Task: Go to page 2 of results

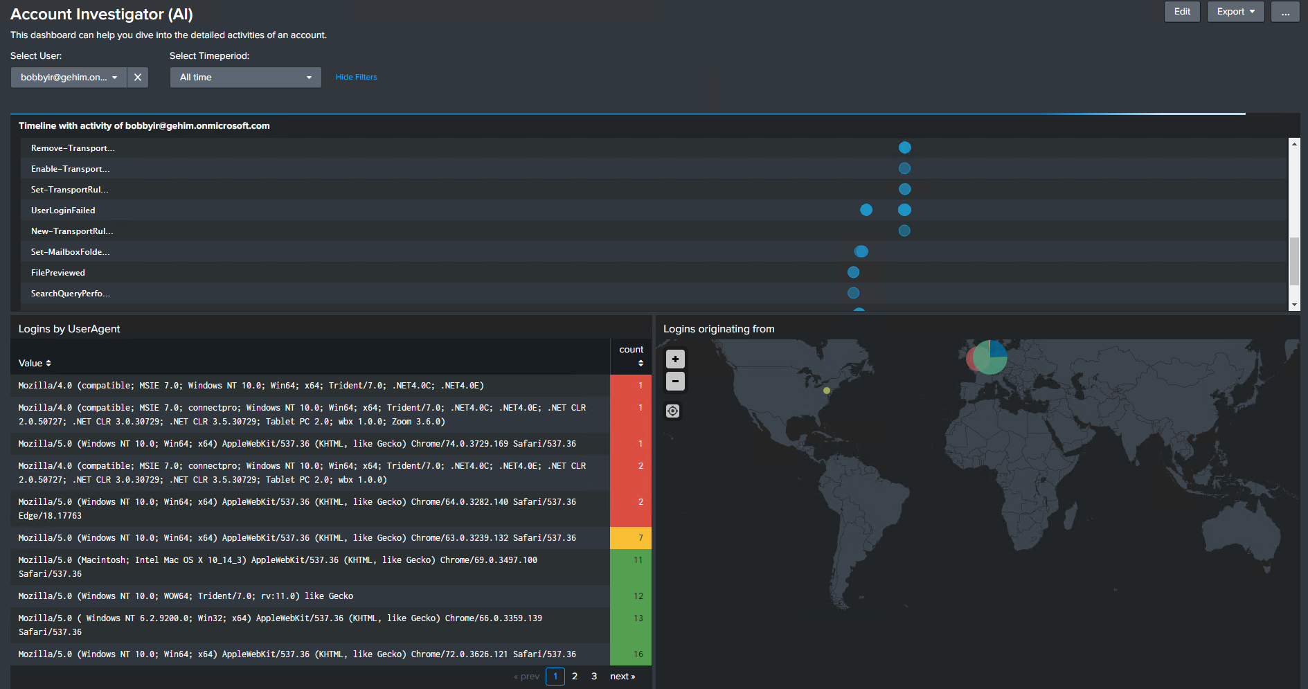Action: coord(575,677)
